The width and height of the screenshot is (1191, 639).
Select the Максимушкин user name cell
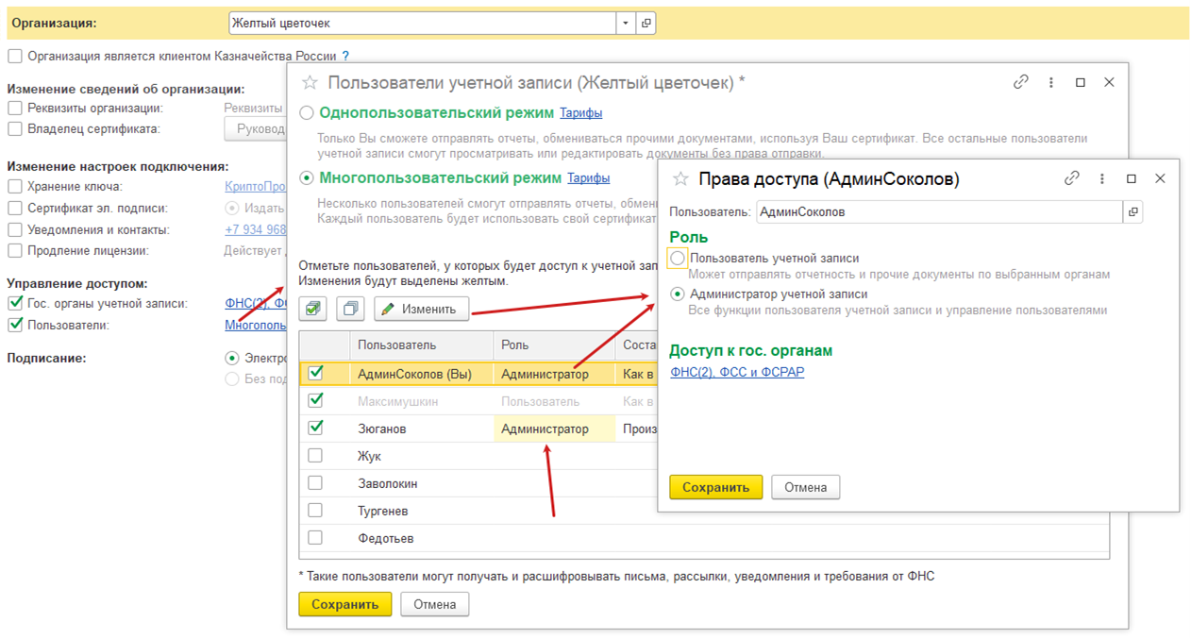(x=421, y=401)
